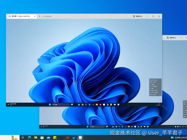Minimize the back remote window
The image size is (187, 140).
181,38
